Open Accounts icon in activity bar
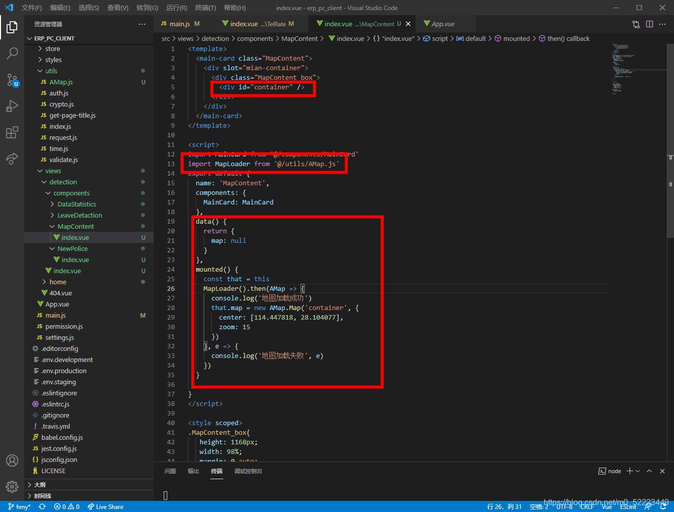Viewport: 674px width, 512px height. click(12, 460)
